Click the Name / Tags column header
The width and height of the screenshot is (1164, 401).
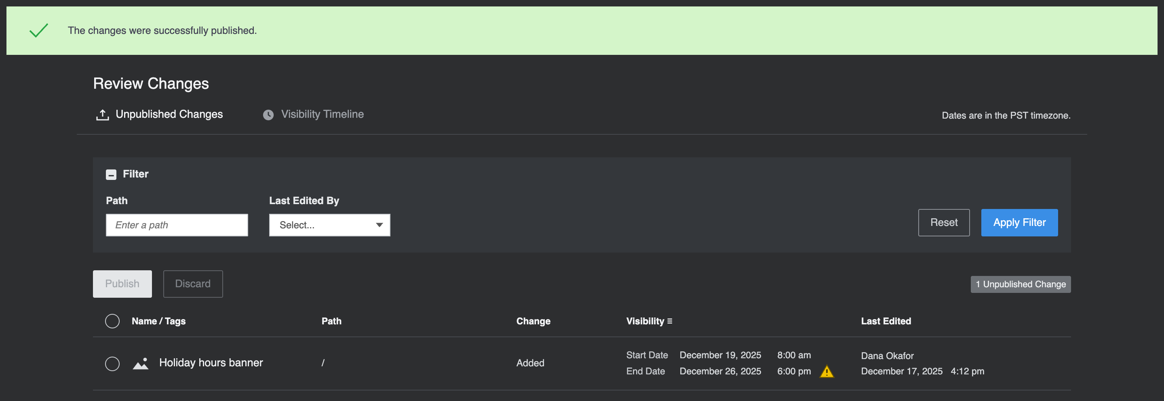click(x=158, y=321)
